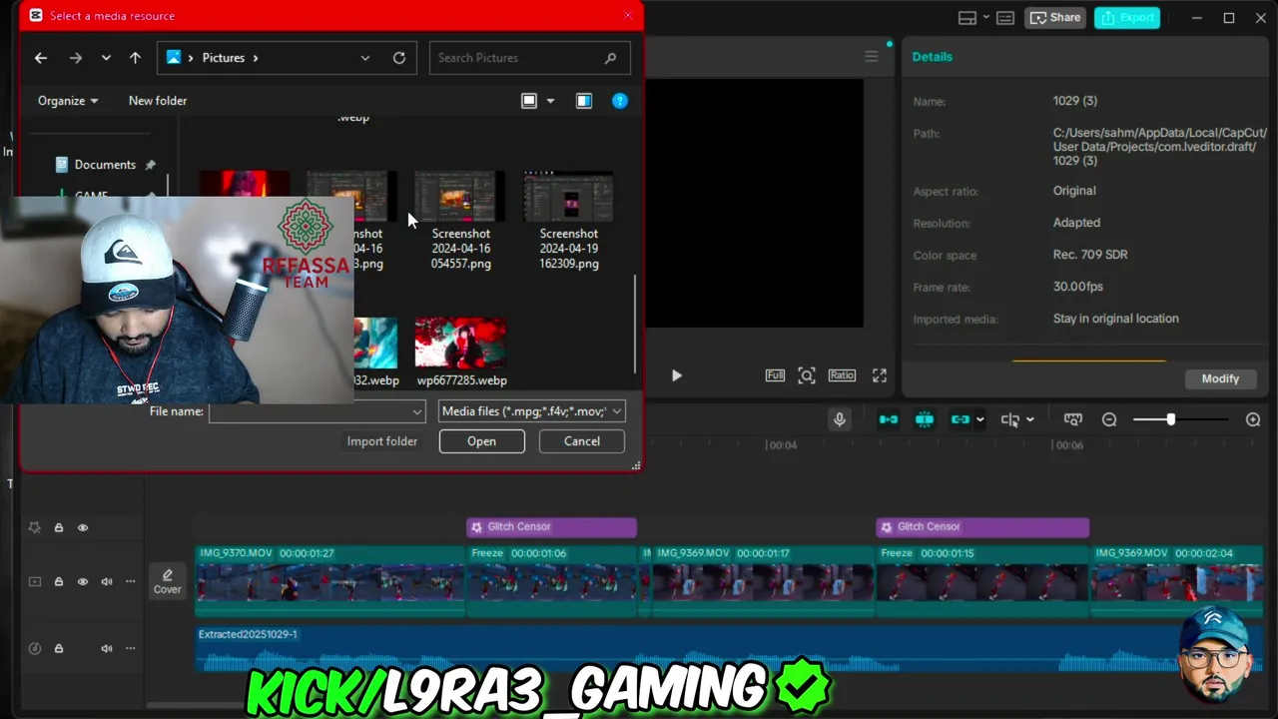Open the view options dropdown arrow

tap(550, 101)
